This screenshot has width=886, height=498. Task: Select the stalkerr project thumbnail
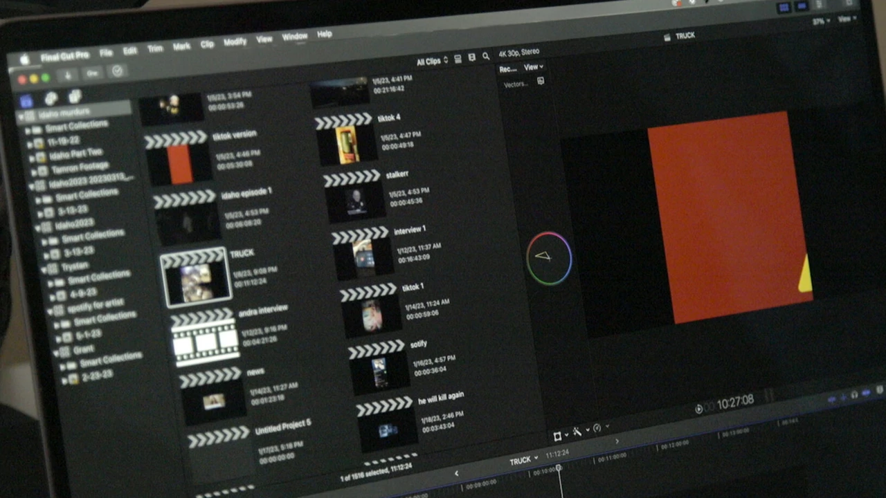coord(354,196)
